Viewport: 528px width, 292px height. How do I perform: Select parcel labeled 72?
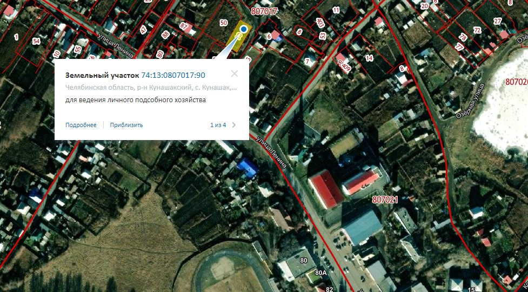(x=477, y=31)
